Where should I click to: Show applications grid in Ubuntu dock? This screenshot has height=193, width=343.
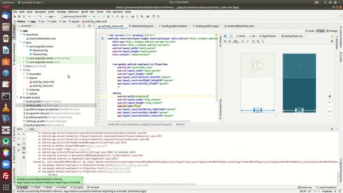tap(6, 187)
